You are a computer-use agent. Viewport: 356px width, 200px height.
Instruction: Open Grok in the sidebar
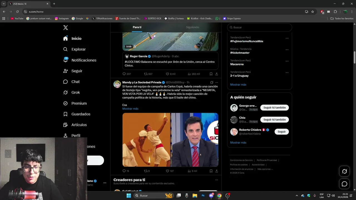pos(71,92)
